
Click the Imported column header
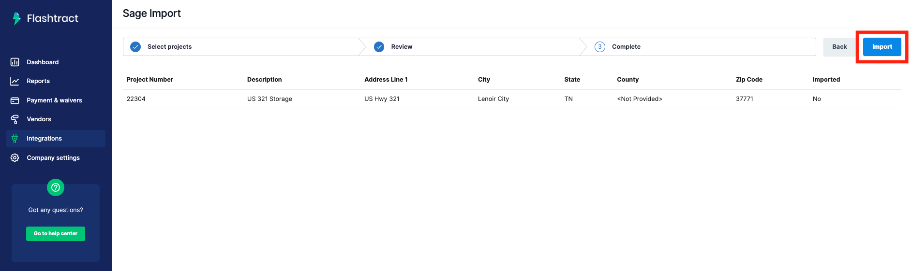pyautogui.click(x=826, y=80)
